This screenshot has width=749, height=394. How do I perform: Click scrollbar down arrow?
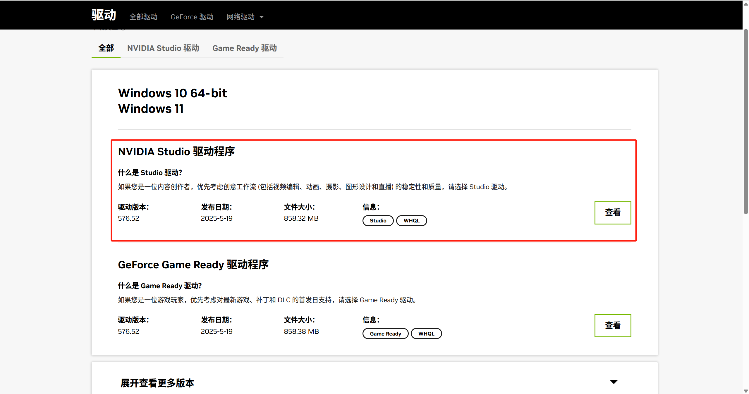[746, 391]
